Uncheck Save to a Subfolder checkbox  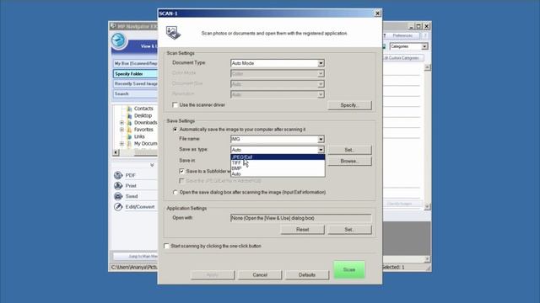coord(181,171)
